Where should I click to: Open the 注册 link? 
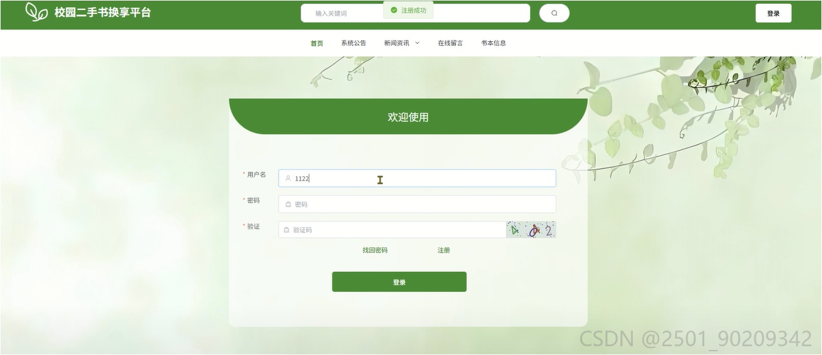pos(444,250)
